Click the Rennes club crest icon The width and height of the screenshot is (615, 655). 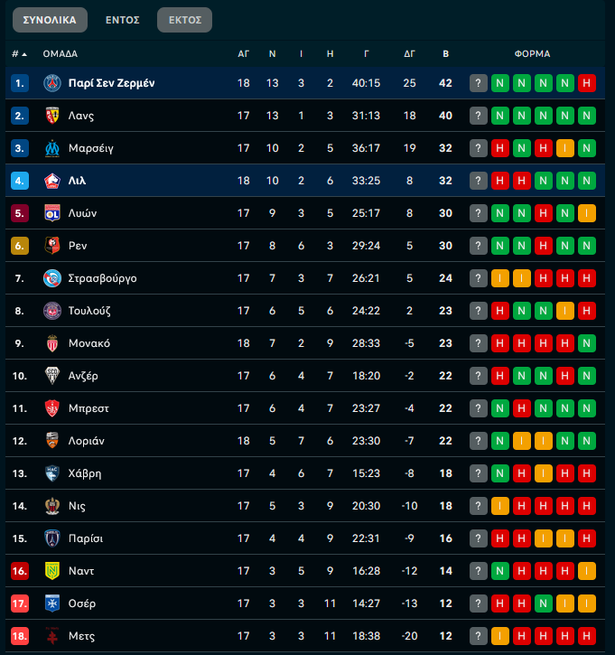click(x=51, y=246)
